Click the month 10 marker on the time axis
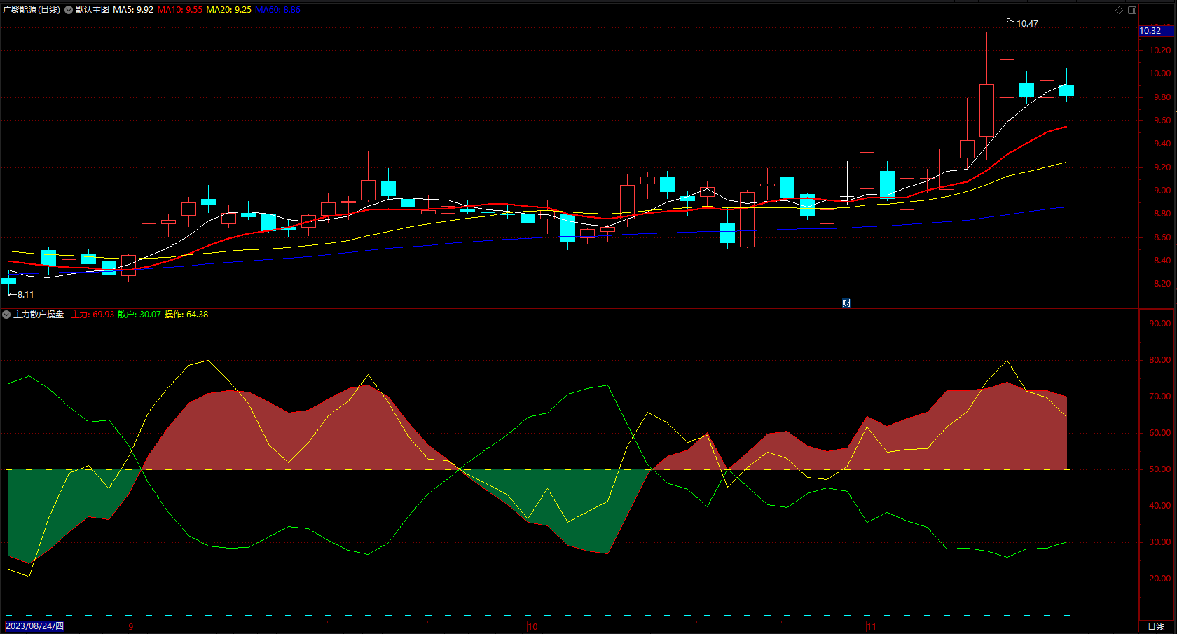This screenshot has width=1177, height=634. (x=532, y=627)
